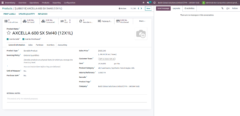Create a New product record

(x=148, y=8)
